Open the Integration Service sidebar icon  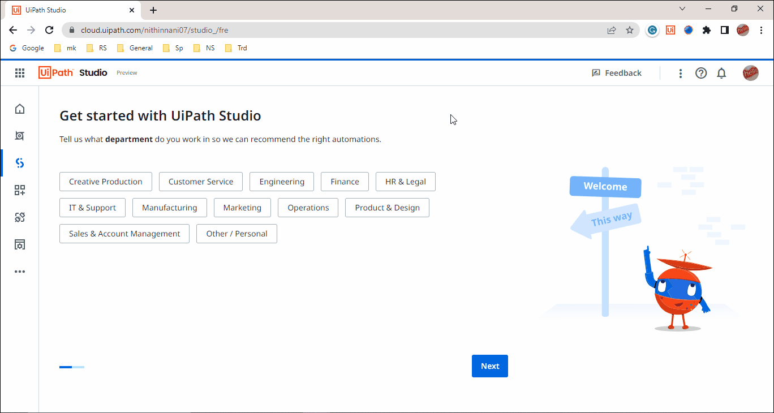click(x=20, y=217)
